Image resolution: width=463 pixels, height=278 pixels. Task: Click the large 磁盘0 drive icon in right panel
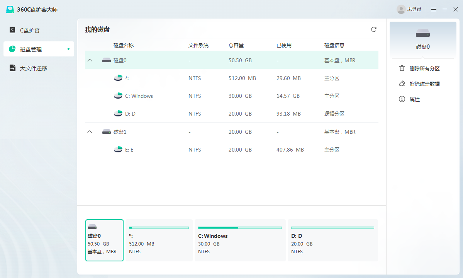(422, 34)
